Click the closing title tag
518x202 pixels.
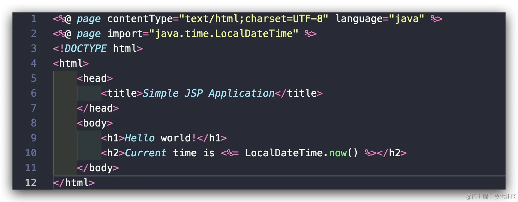point(299,93)
